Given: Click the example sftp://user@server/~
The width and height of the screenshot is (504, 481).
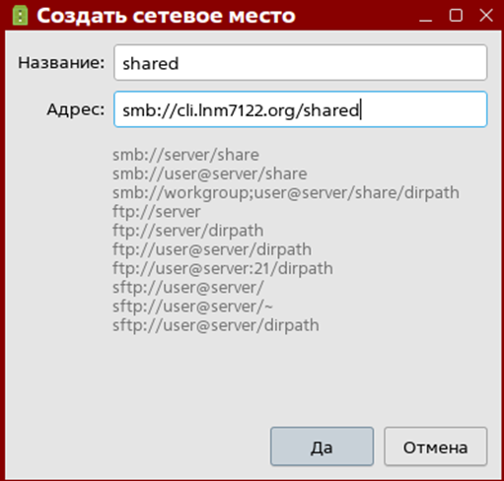Looking at the screenshot, I should point(192,307).
